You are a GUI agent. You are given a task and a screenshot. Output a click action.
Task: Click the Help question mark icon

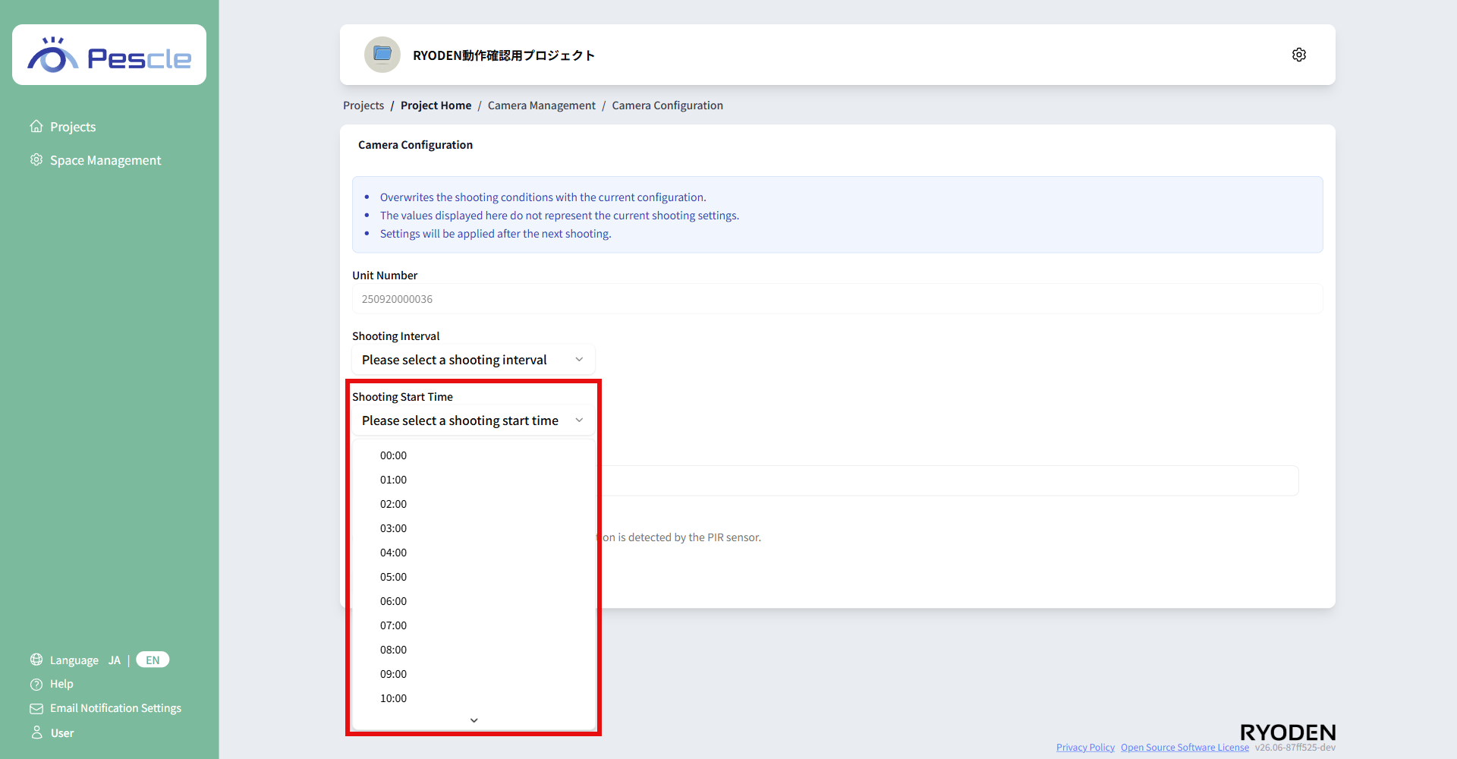[x=36, y=684]
